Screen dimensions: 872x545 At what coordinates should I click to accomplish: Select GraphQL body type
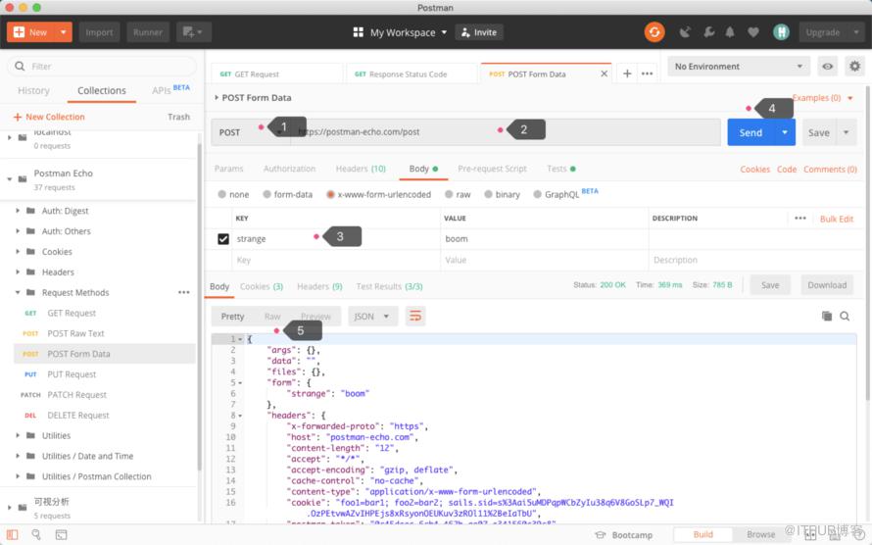[x=537, y=194]
